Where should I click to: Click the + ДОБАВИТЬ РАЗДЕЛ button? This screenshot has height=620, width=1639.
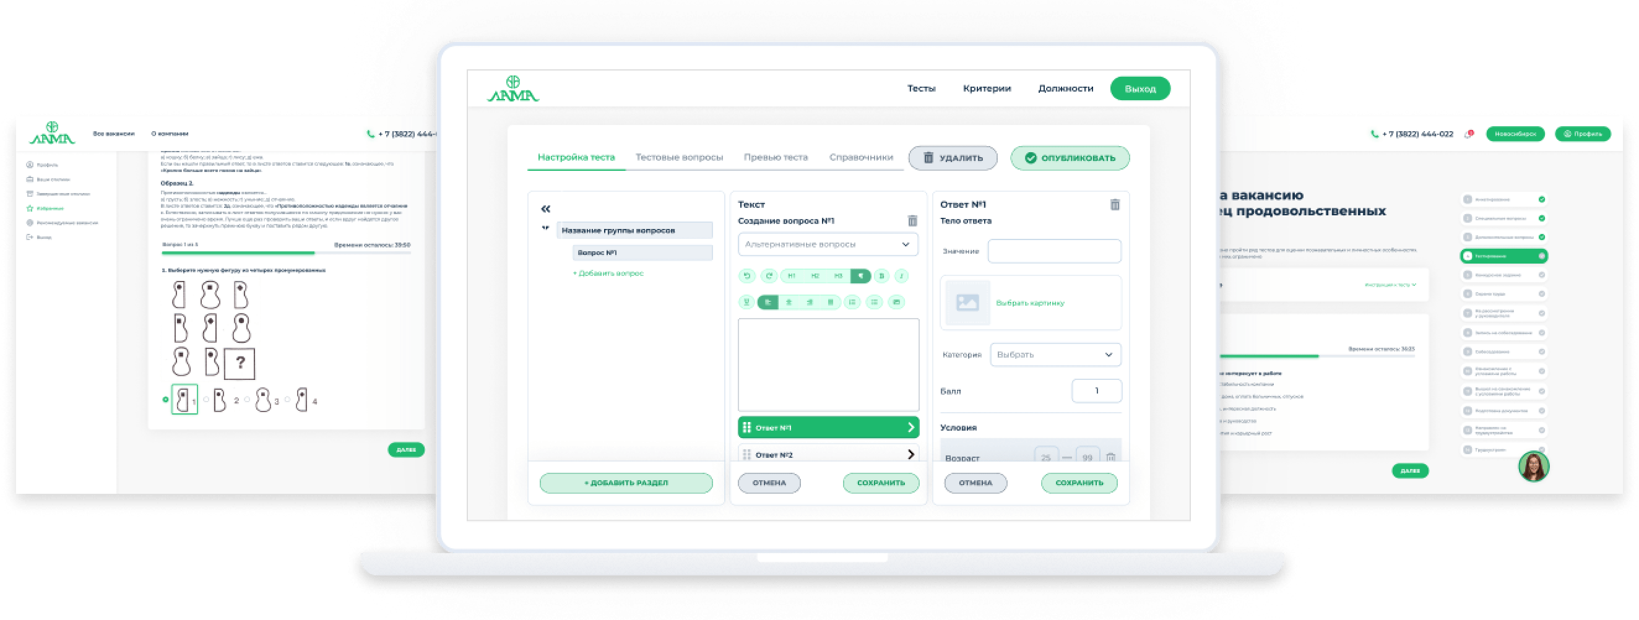pyautogui.click(x=626, y=483)
